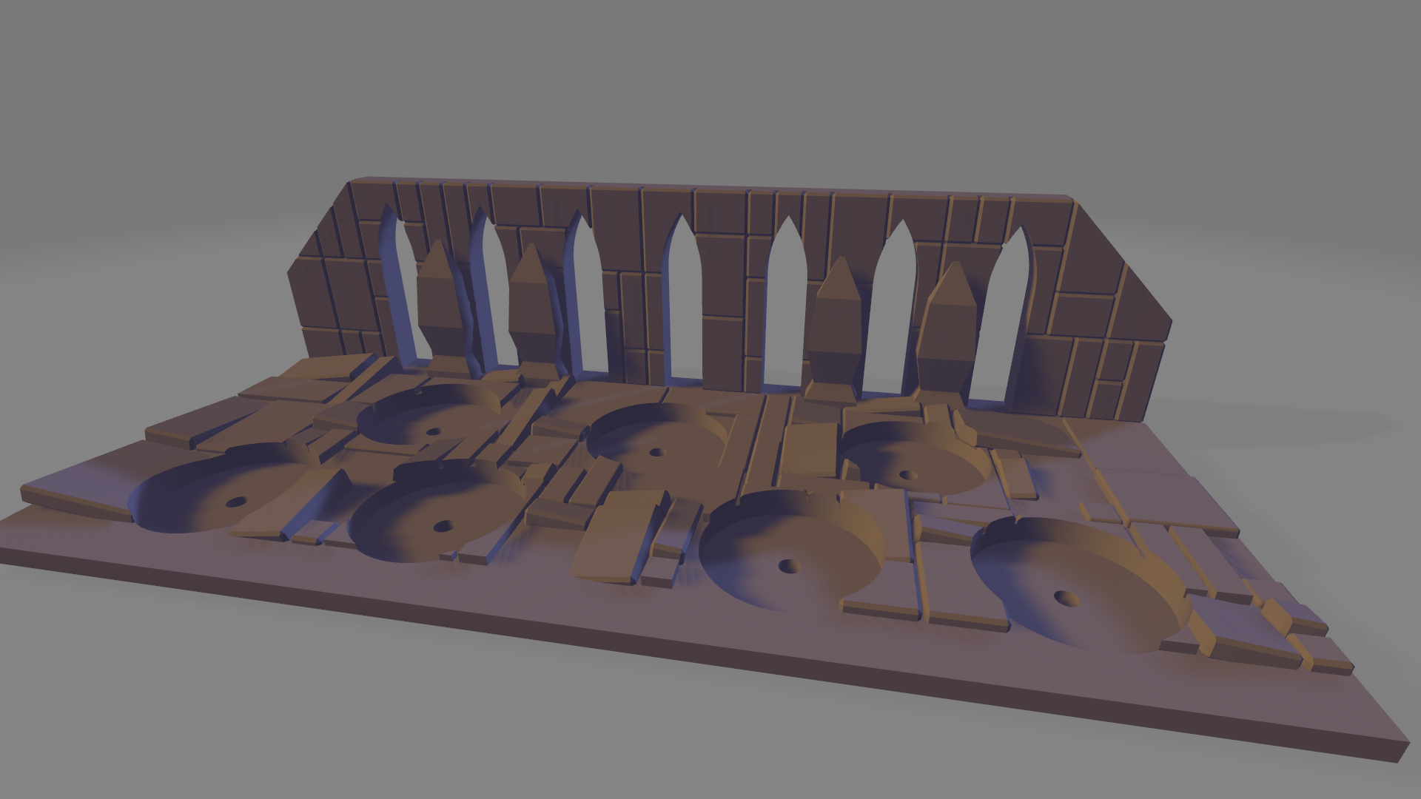The height and width of the screenshot is (799, 1421).
Task: Click hole in second front recess from left
Action: 443,527
